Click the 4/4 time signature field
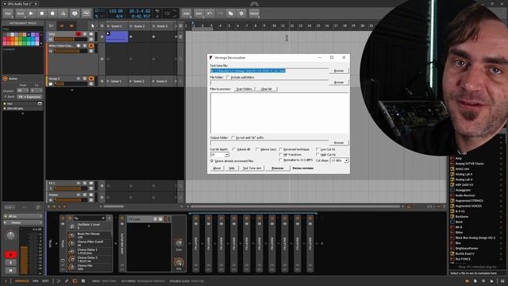The width and height of the screenshot is (508, 286). pyautogui.click(x=119, y=16)
